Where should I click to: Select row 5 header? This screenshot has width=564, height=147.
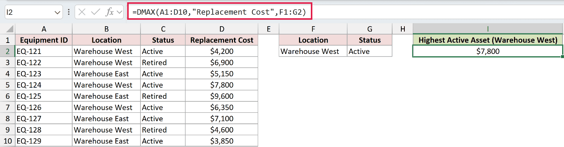[x=8, y=85]
